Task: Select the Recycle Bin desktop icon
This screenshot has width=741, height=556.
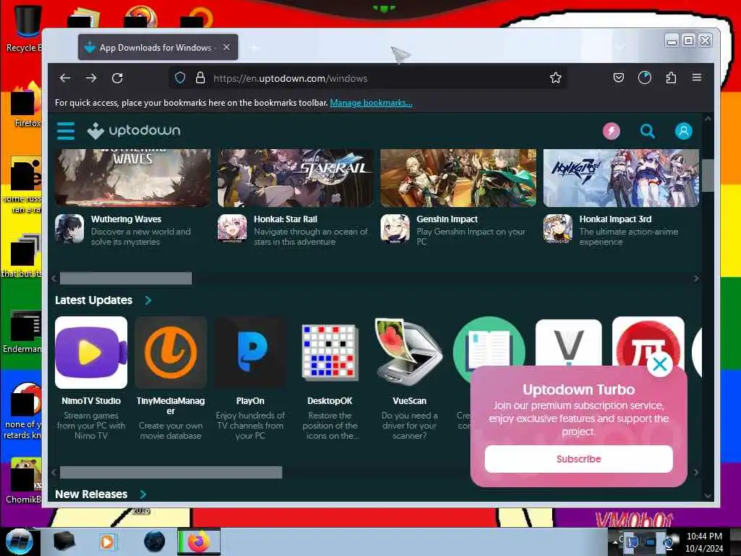Action: (26, 28)
